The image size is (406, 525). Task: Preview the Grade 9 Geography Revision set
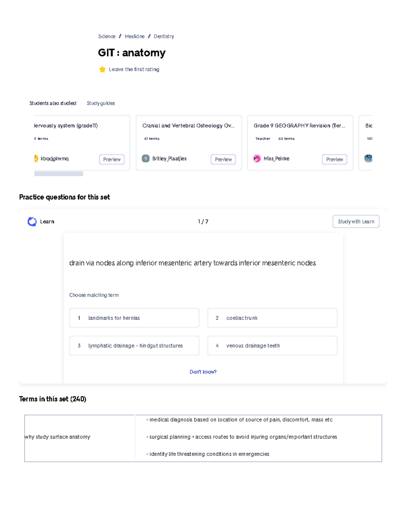[334, 159]
